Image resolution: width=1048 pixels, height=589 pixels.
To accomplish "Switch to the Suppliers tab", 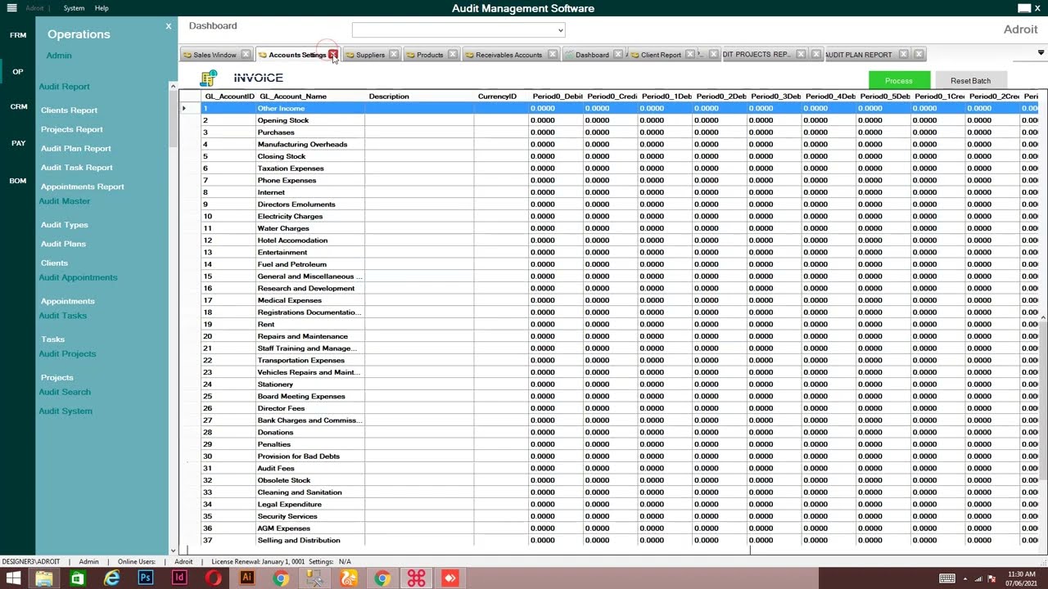I will (370, 55).
